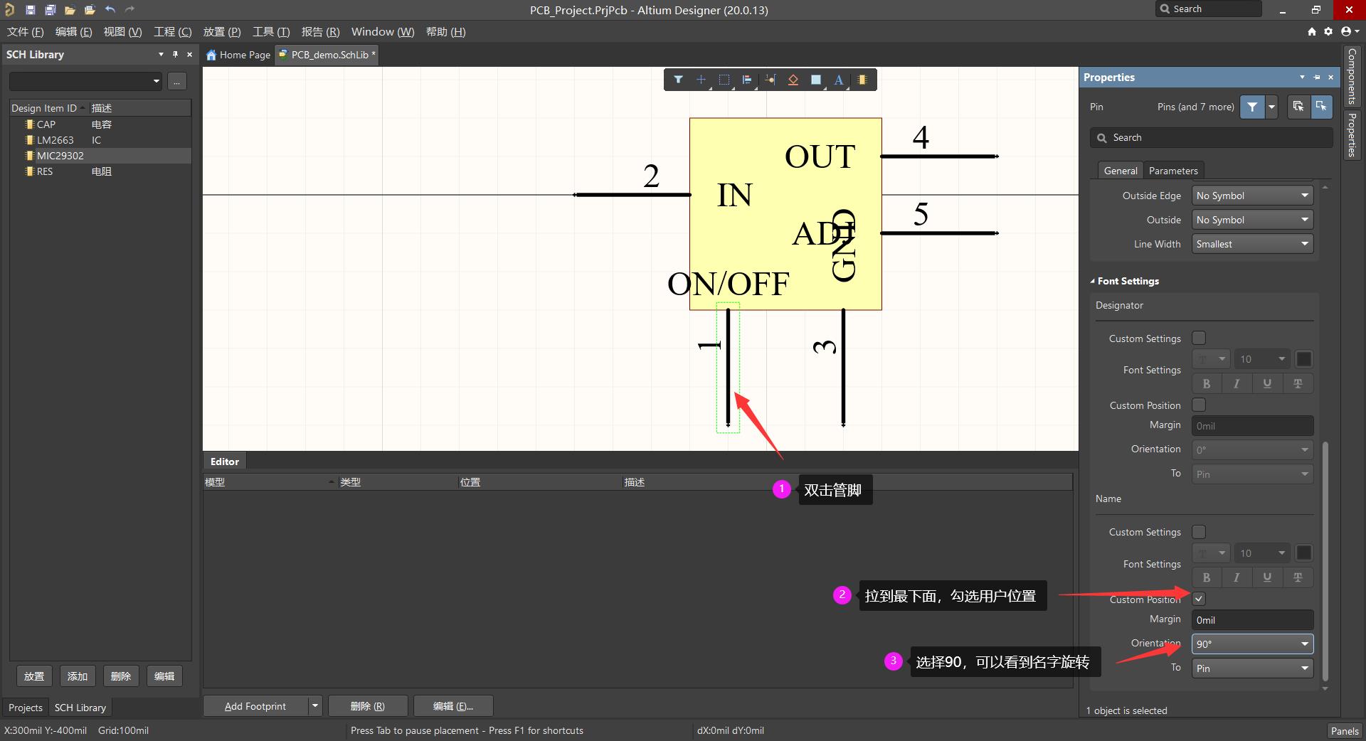Click the Save icon in quick toolbar
The image size is (1366, 741).
(30, 10)
